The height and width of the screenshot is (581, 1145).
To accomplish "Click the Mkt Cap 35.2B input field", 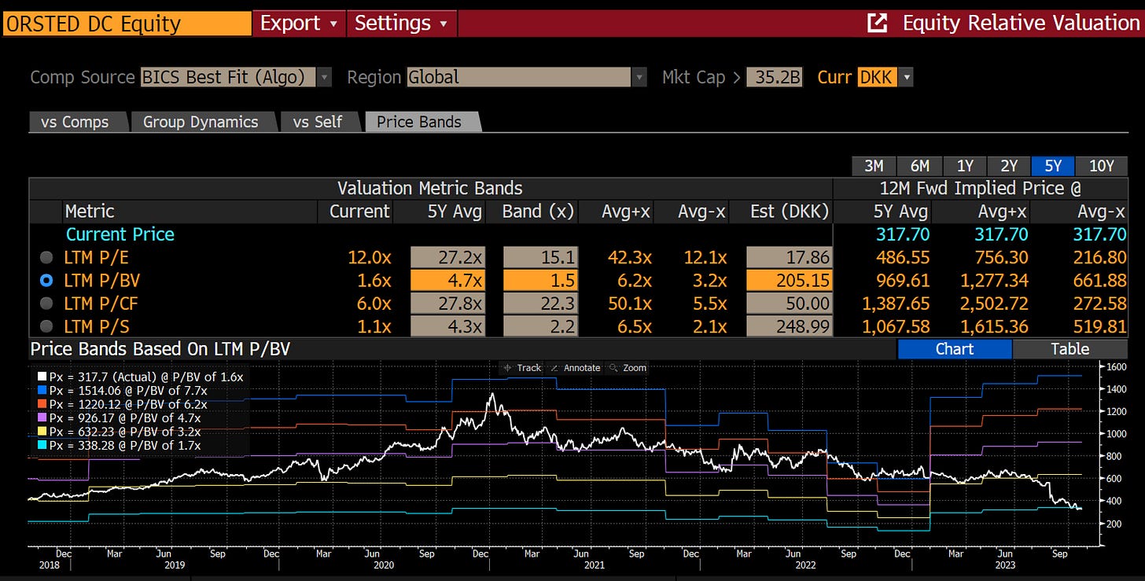I will (x=774, y=77).
